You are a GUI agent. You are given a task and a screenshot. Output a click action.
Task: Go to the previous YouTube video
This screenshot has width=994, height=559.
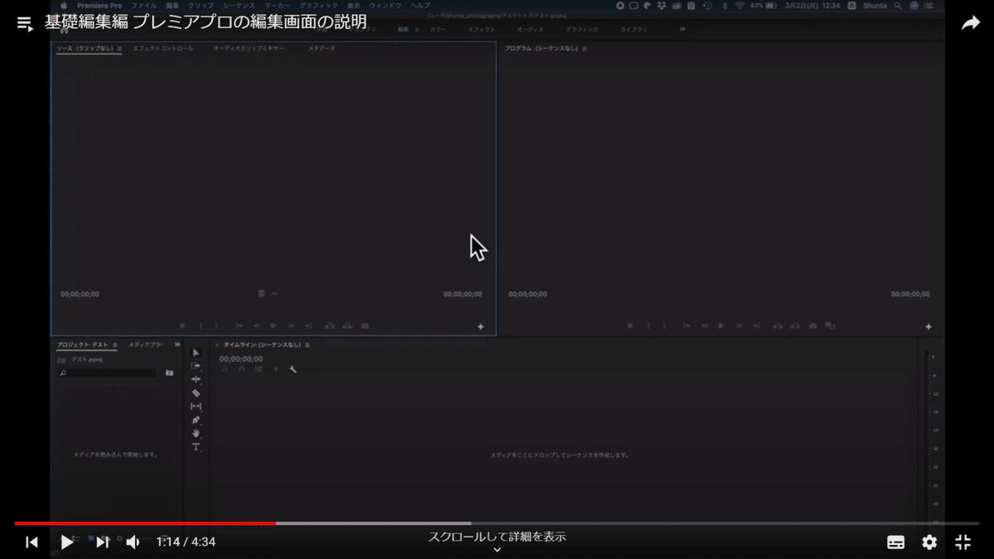pos(31,542)
